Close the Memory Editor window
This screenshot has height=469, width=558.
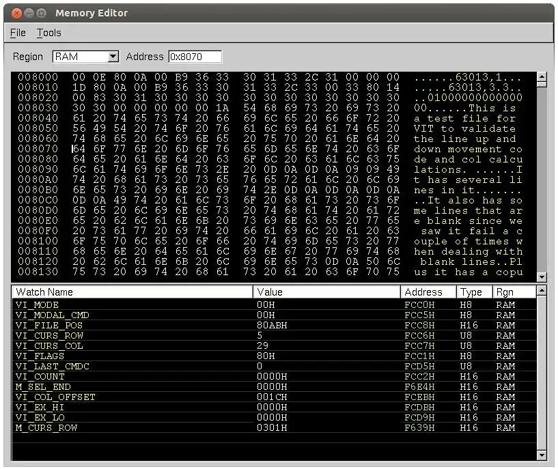[x=16, y=13]
